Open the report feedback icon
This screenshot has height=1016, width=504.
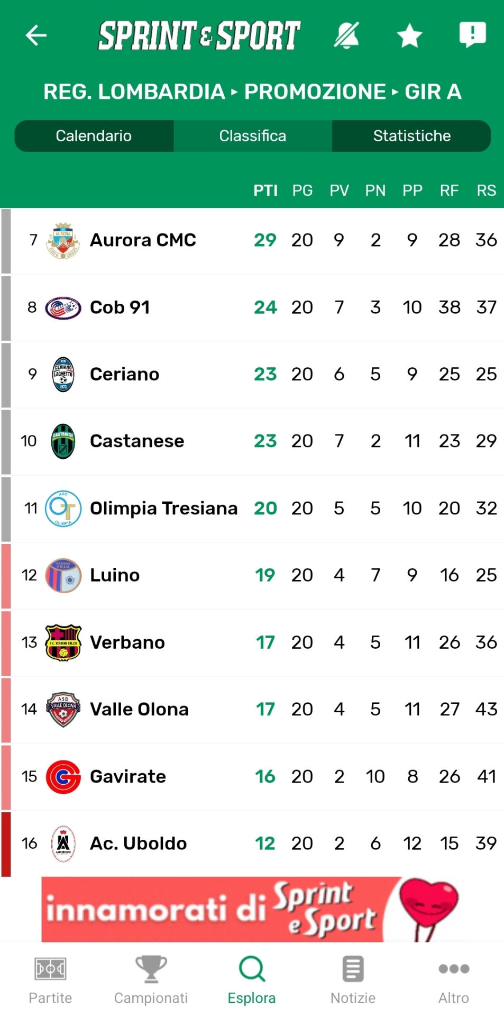click(472, 35)
